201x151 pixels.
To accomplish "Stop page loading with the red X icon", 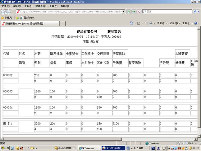I will tap(138, 12).
